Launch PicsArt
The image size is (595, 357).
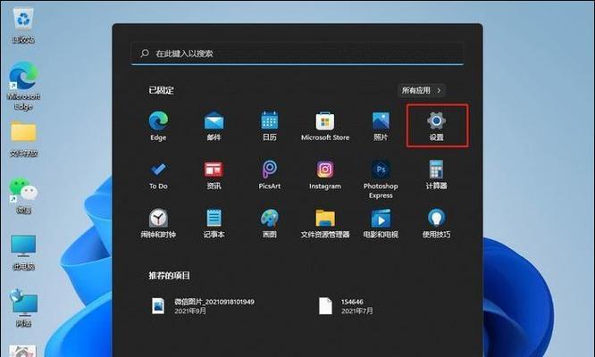pyautogui.click(x=270, y=175)
